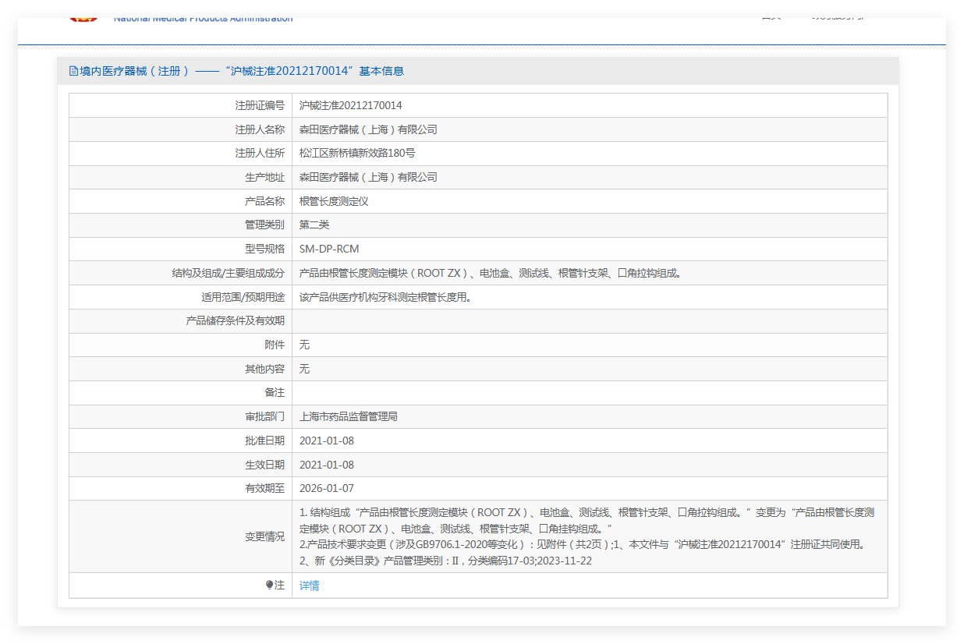
Task: Select the 无 value in the 其他内容 row
Action: tap(304, 369)
